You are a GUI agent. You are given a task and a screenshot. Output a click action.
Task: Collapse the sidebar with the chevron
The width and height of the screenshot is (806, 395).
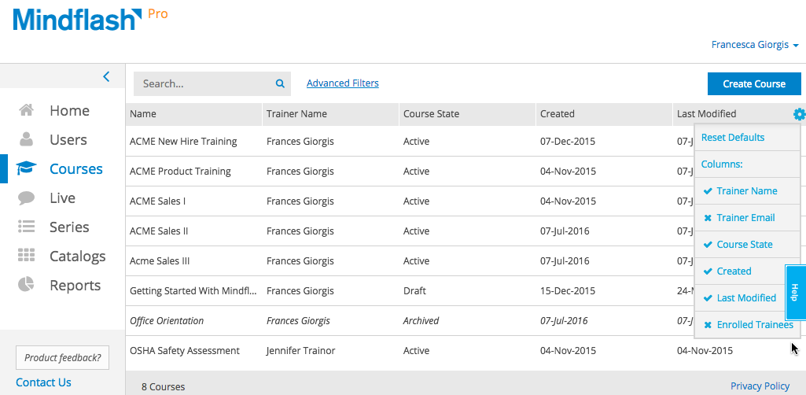pyautogui.click(x=106, y=76)
